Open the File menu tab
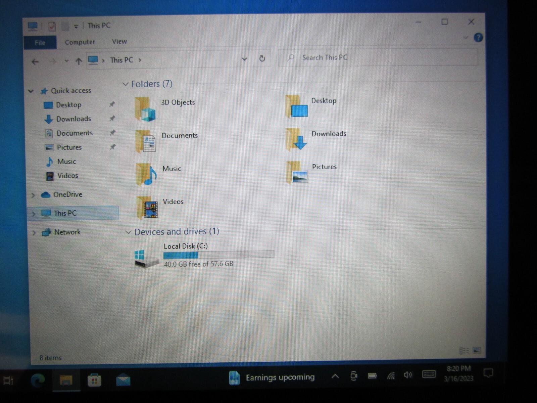The height and width of the screenshot is (403, 537). (40, 43)
